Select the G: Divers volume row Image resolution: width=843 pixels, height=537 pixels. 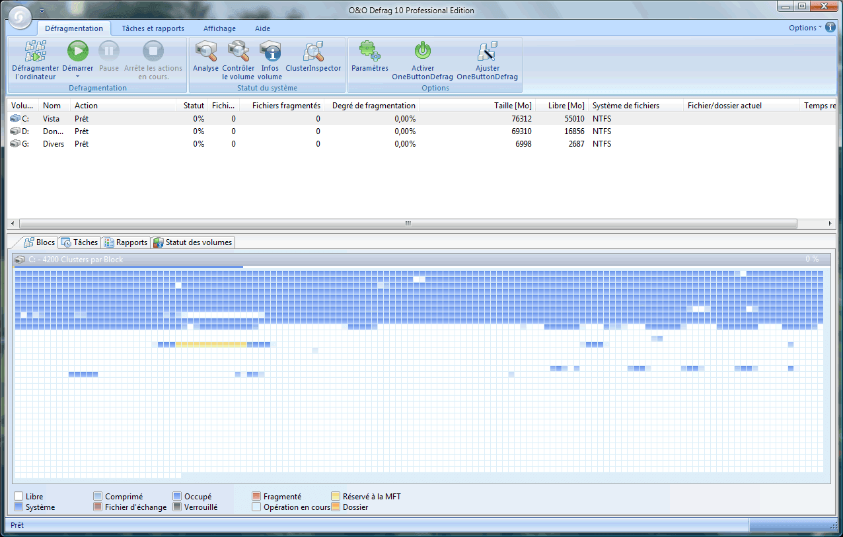tap(421, 144)
